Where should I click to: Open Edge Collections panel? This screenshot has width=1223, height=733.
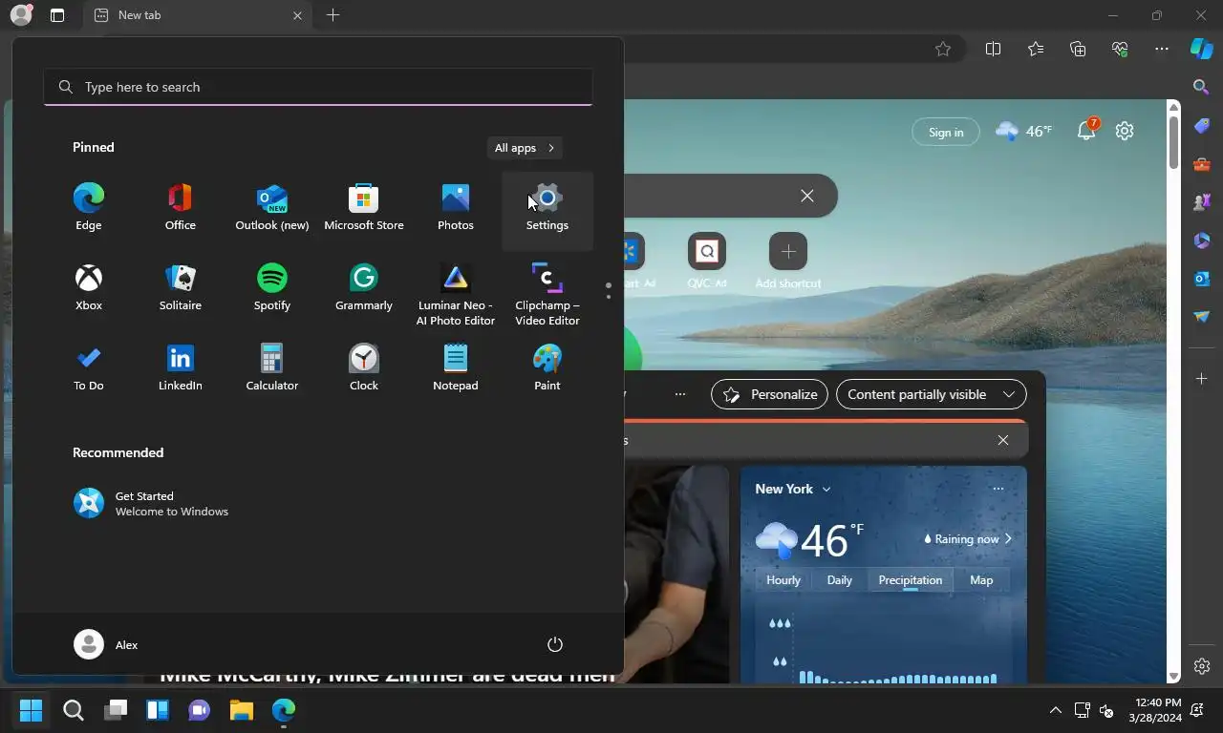coord(1078,50)
